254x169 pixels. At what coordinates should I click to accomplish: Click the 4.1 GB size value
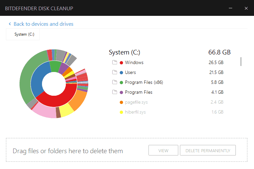[217, 92]
